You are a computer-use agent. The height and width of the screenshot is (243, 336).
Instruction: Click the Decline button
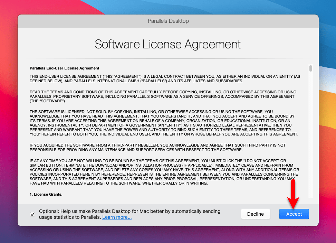[256, 214]
